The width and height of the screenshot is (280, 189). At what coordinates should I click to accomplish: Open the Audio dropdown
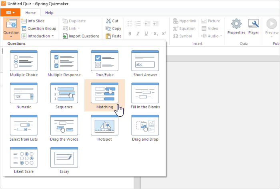point(212,36)
